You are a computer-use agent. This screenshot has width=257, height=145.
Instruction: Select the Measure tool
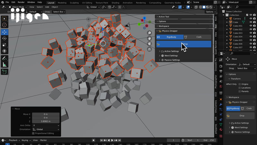tap(4, 65)
